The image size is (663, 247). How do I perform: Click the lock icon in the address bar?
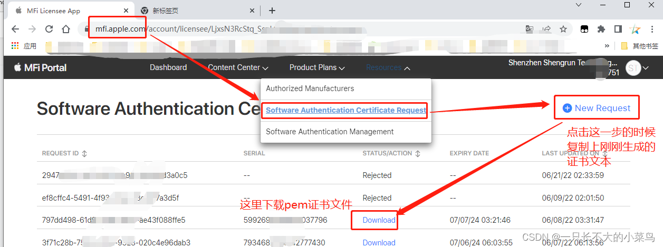(88, 29)
